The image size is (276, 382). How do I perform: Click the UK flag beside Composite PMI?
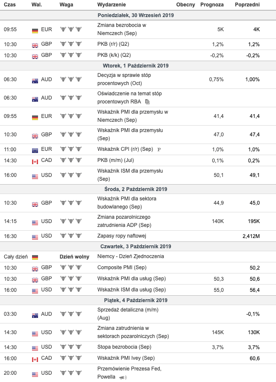coord(35,268)
